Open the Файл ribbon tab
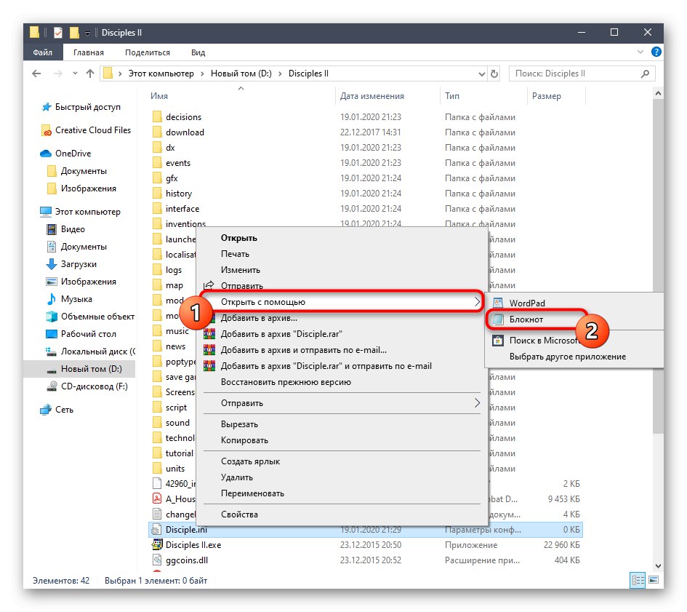 tap(42, 52)
